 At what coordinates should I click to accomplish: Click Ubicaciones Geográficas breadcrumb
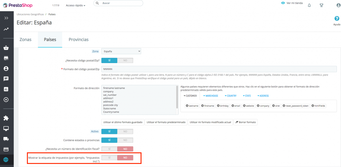tap(30, 14)
